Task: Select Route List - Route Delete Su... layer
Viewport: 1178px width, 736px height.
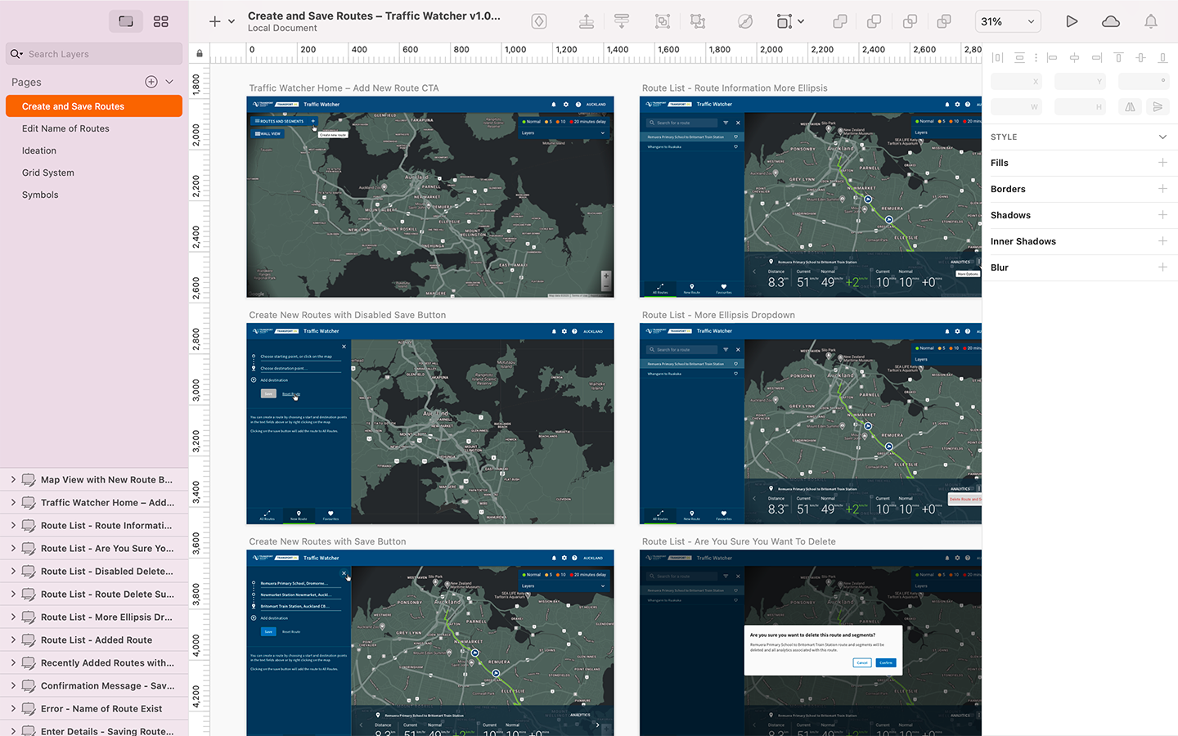Action: click(94, 595)
